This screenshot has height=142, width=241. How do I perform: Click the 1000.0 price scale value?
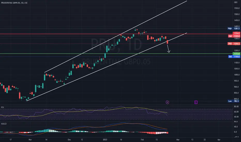coord(237,75)
